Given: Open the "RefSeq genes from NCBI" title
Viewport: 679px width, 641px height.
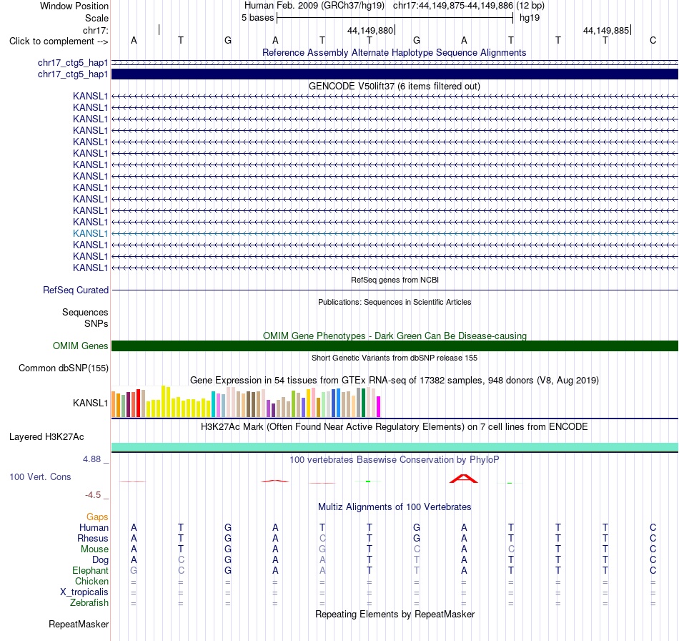Looking at the screenshot, I should point(395,280).
